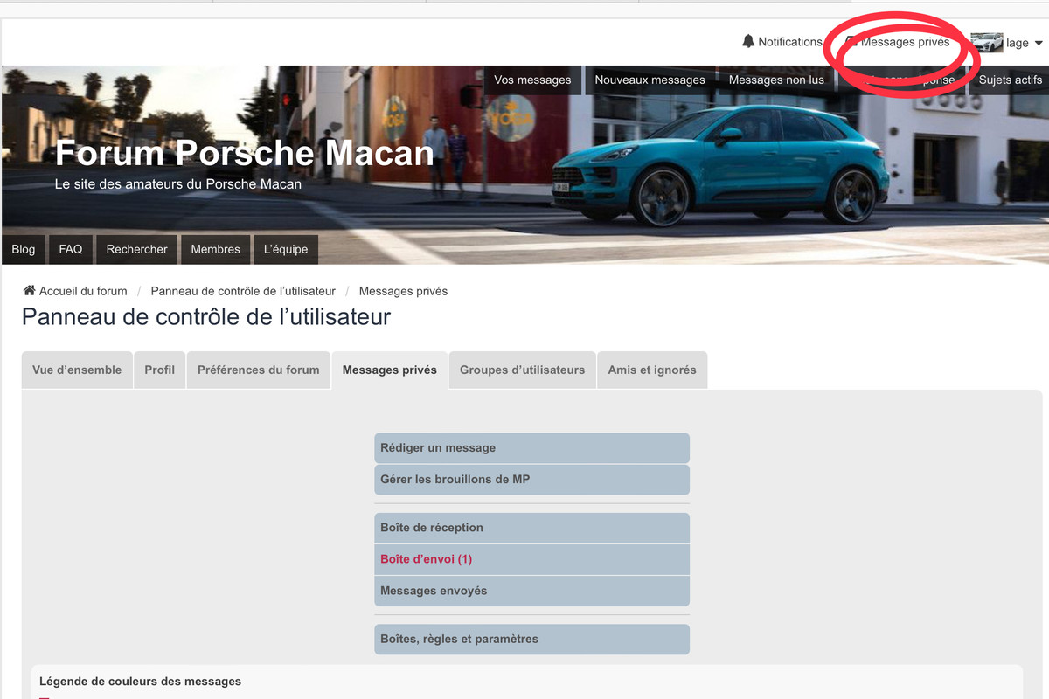
Task: Open Boîte de réception
Action: click(x=531, y=528)
